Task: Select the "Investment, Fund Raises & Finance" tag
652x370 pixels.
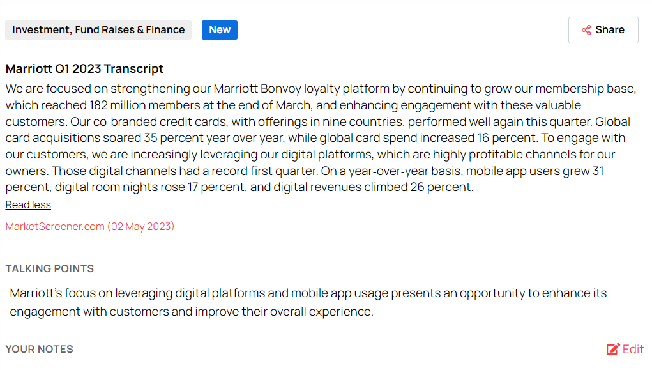Action: coord(98,30)
